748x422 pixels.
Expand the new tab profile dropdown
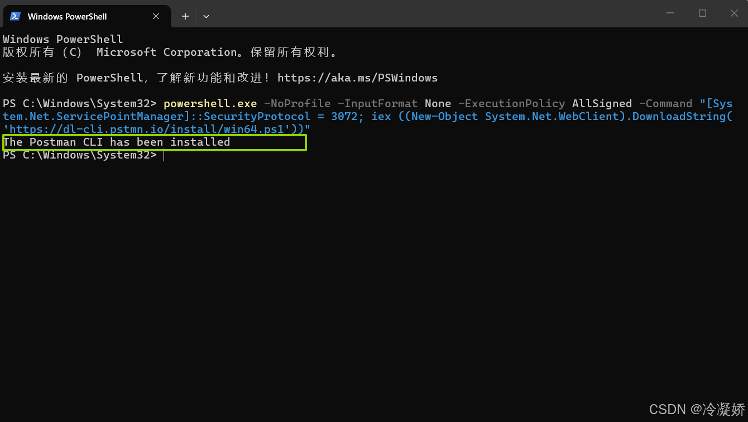coord(206,16)
